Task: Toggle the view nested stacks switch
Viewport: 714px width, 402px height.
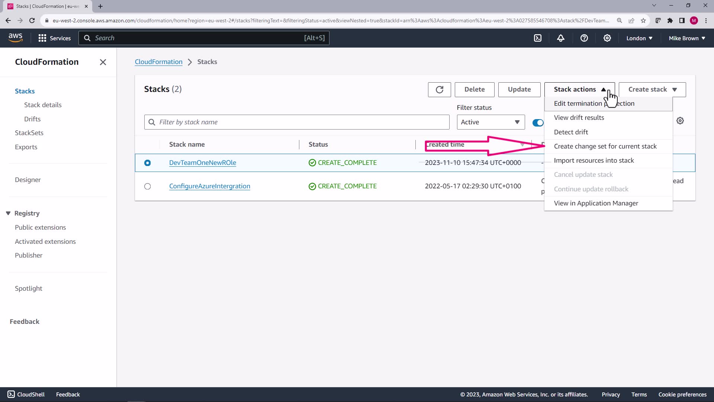Action: point(538,122)
